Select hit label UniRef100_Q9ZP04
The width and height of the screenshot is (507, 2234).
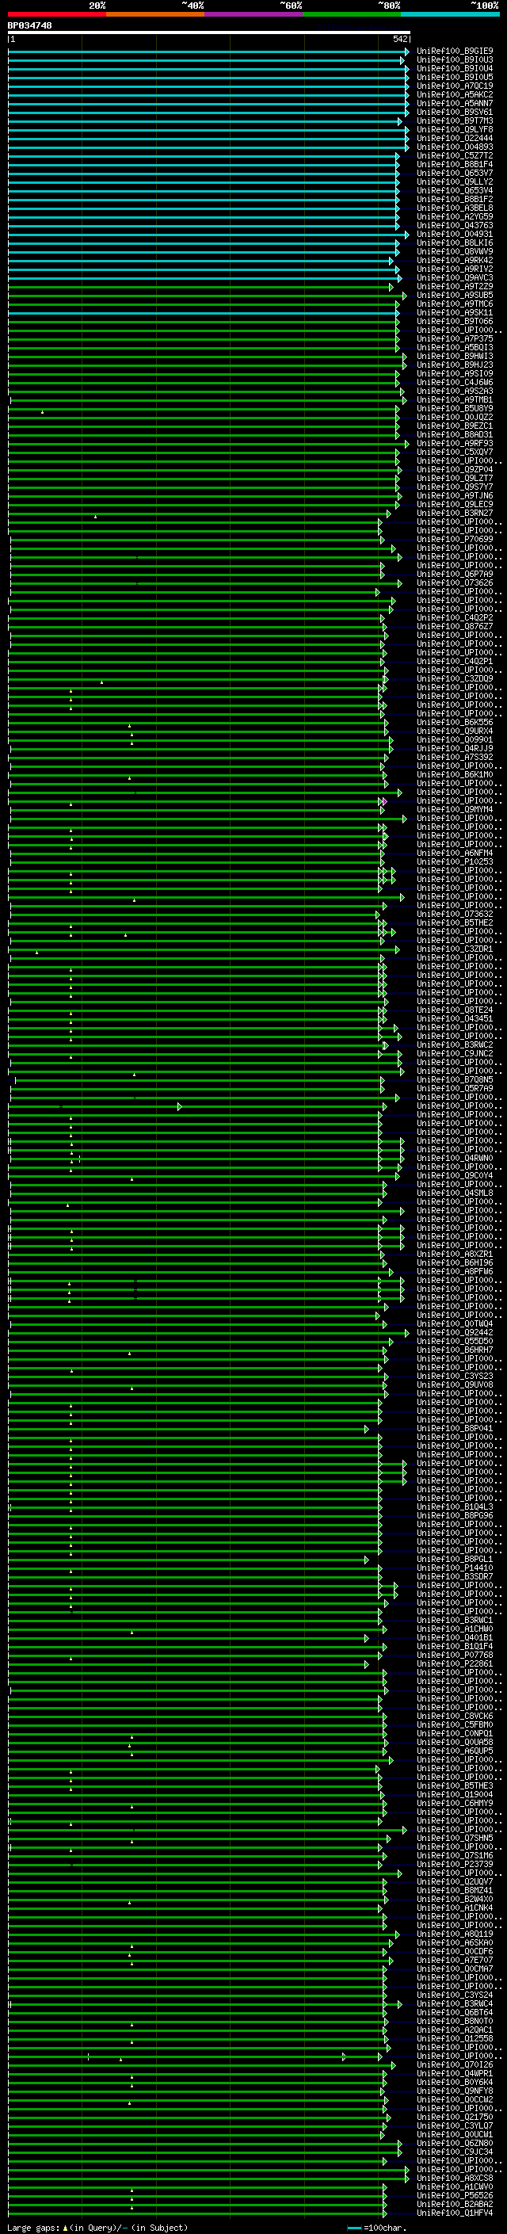(455, 470)
